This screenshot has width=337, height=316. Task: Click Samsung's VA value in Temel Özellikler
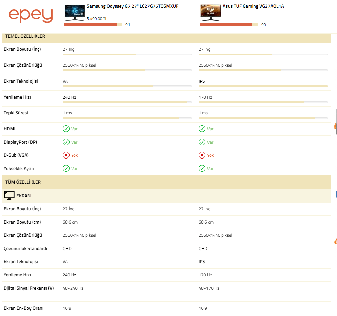(65, 81)
